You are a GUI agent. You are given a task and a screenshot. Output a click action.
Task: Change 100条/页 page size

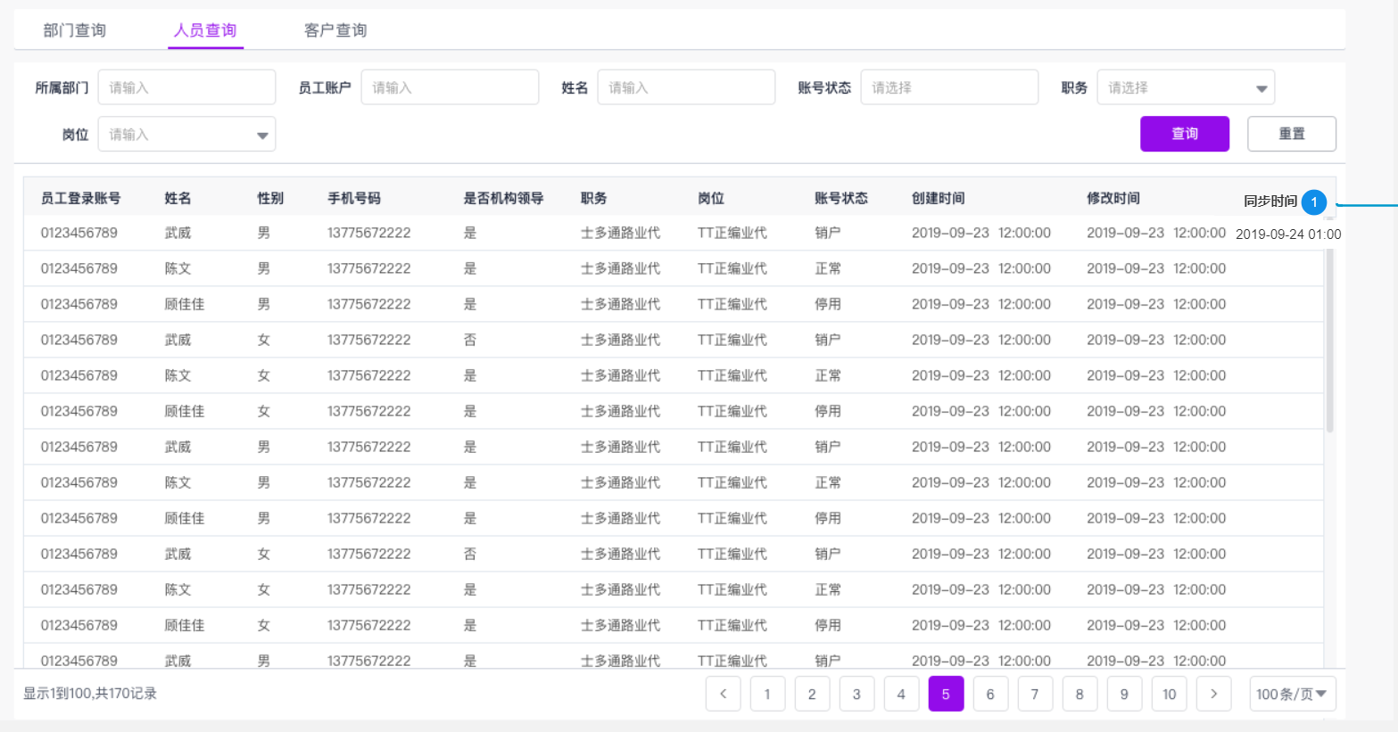click(x=1293, y=694)
